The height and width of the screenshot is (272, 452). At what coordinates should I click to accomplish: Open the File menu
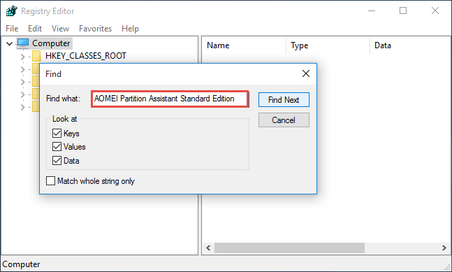[x=12, y=29]
